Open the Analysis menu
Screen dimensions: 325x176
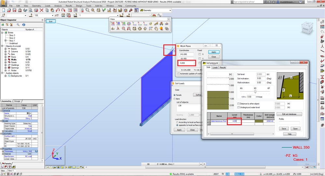pyautogui.click(x=58, y=6)
